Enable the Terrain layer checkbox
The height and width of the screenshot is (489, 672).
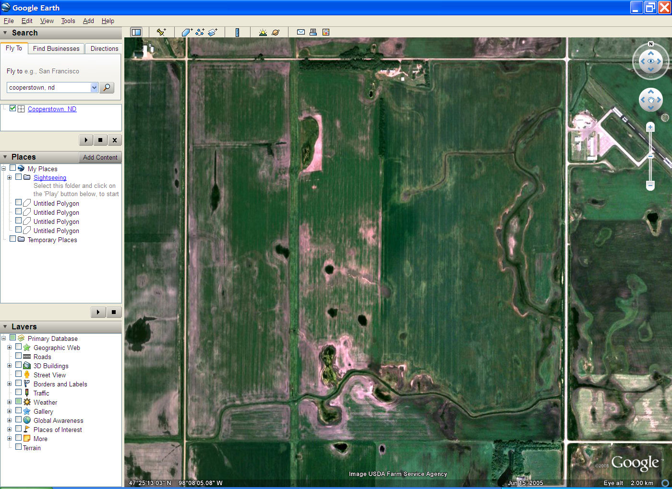tap(18, 447)
